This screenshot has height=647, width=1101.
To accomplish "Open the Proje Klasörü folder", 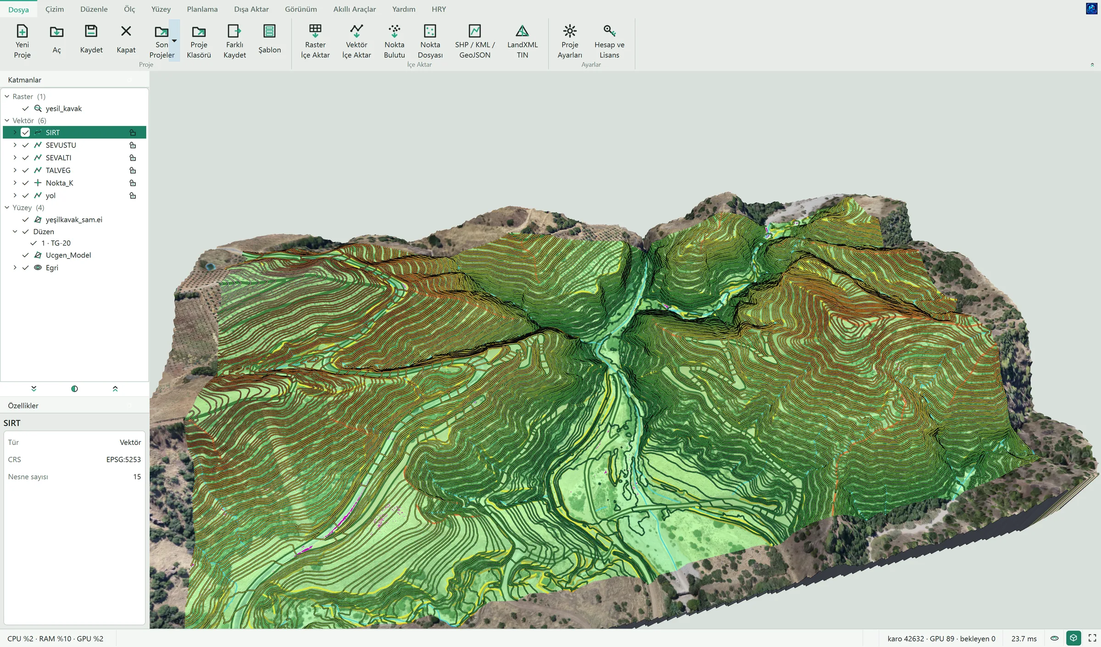I will (199, 41).
